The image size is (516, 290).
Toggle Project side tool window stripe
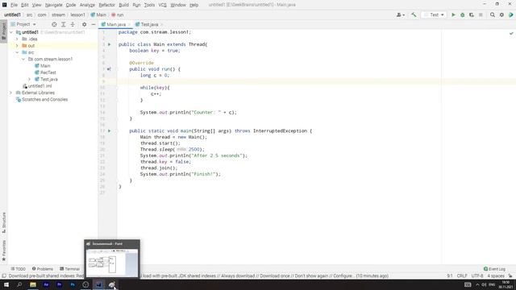tap(3, 31)
